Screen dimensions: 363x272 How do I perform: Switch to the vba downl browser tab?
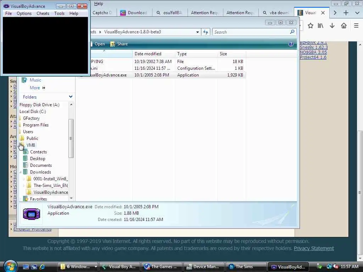[x=276, y=13]
